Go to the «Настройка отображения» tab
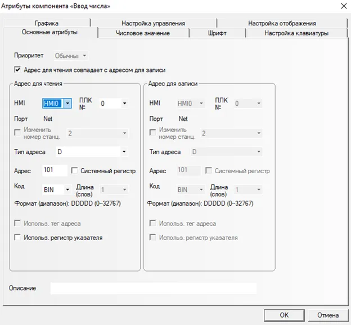This screenshot has width=351, height=325. click(x=282, y=23)
